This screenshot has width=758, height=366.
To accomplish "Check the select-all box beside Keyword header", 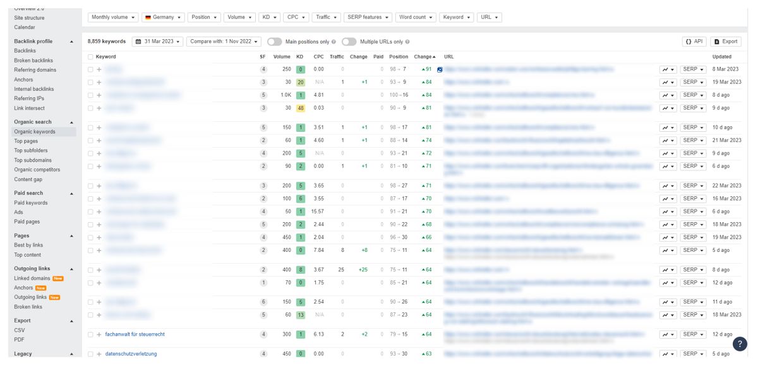I will [90, 57].
